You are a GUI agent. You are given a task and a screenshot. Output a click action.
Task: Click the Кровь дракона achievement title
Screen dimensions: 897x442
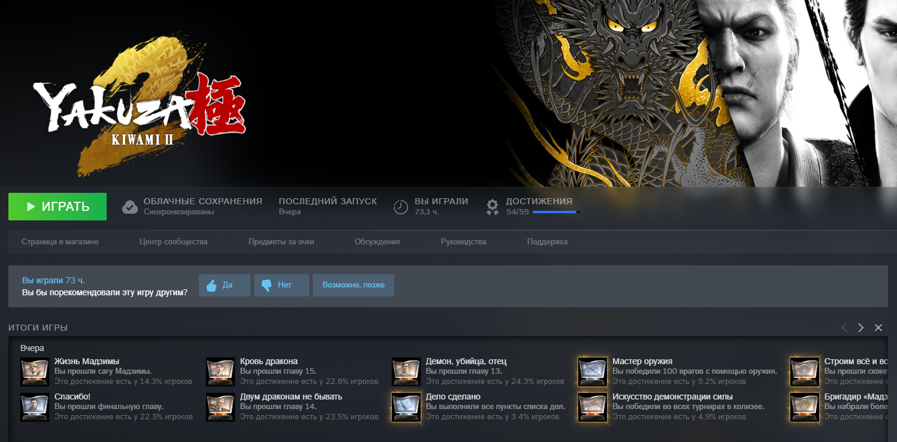coord(269,361)
